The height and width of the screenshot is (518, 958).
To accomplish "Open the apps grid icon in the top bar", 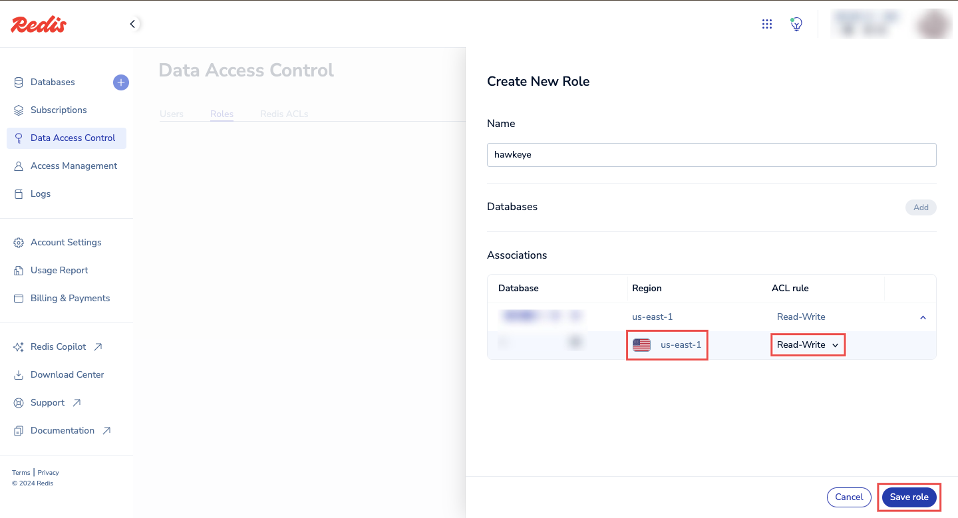I will (x=766, y=24).
